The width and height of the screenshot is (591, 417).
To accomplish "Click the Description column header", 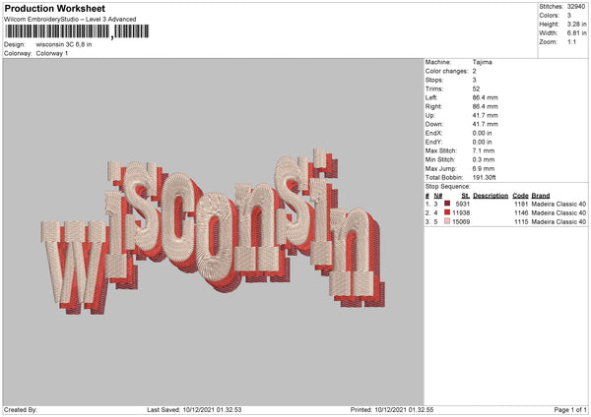I will coord(491,196).
